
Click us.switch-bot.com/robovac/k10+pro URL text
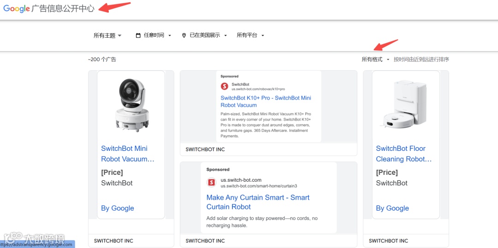[x=258, y=89]
